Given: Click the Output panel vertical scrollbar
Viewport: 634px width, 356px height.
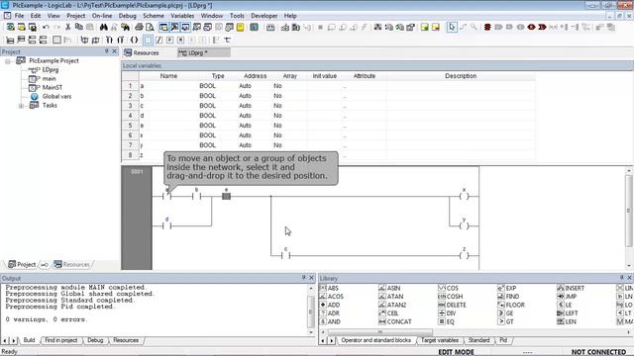Looking at the screenshot, I should click(x=311, y=311).
